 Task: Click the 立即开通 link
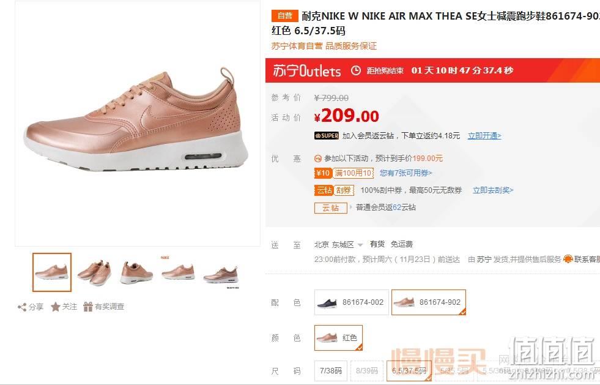coord(484,136)
